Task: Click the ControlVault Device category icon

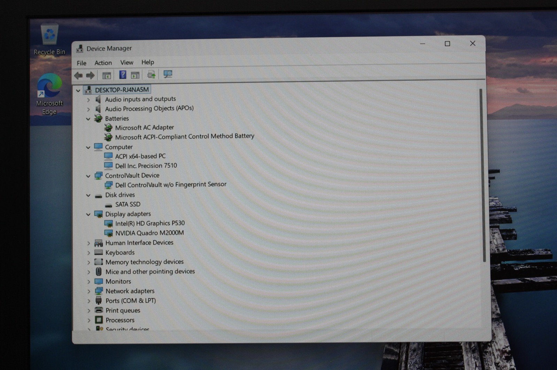Action: coord(99,176)
